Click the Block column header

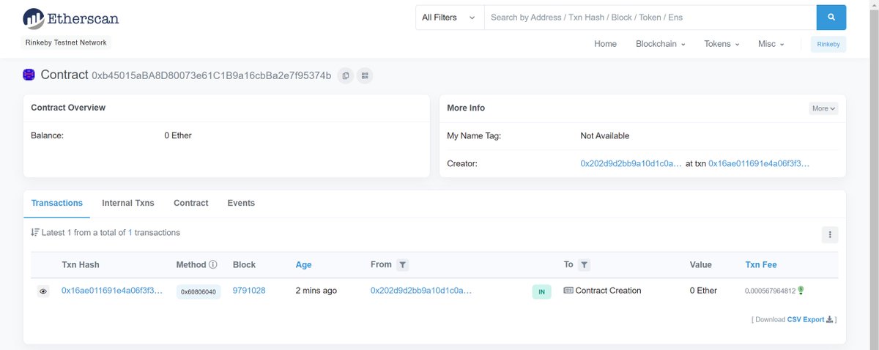[244, 265]
